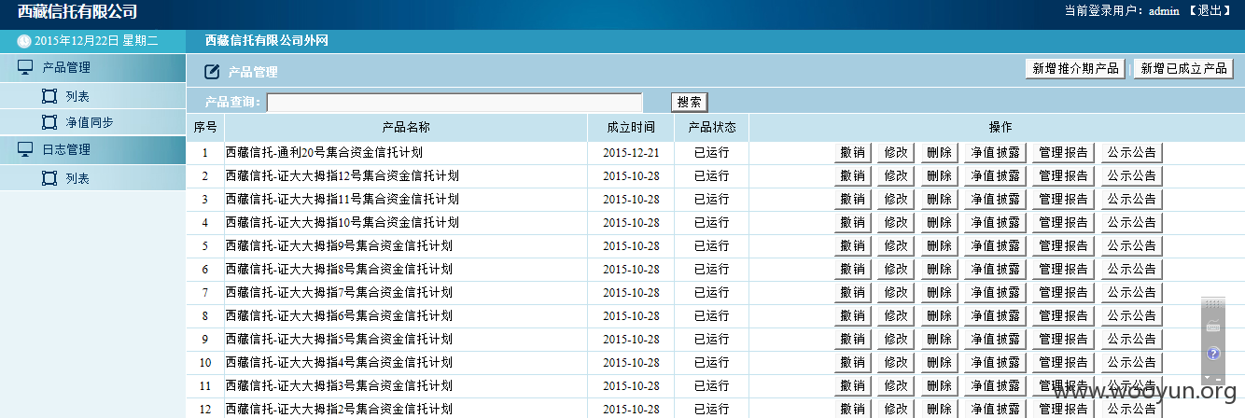Screen dimensions: 1245x418
Task: Click product name 西藏信托-通利20号集合资金信托计划
Action: (326, 152)
